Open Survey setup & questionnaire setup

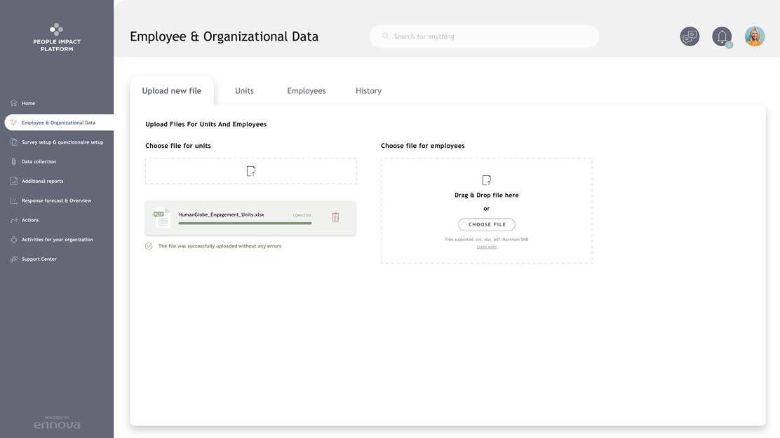(62, 142)
